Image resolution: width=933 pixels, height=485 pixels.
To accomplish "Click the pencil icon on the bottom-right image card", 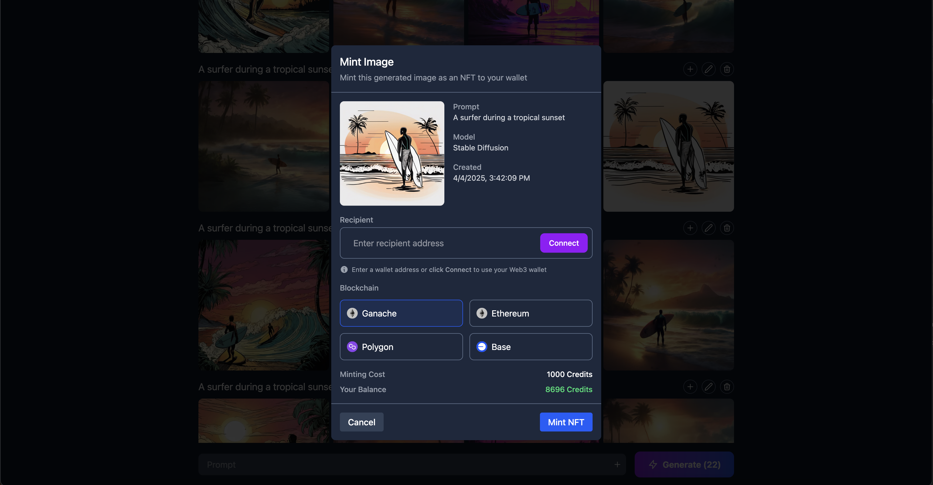I will [x=709, y=386].
